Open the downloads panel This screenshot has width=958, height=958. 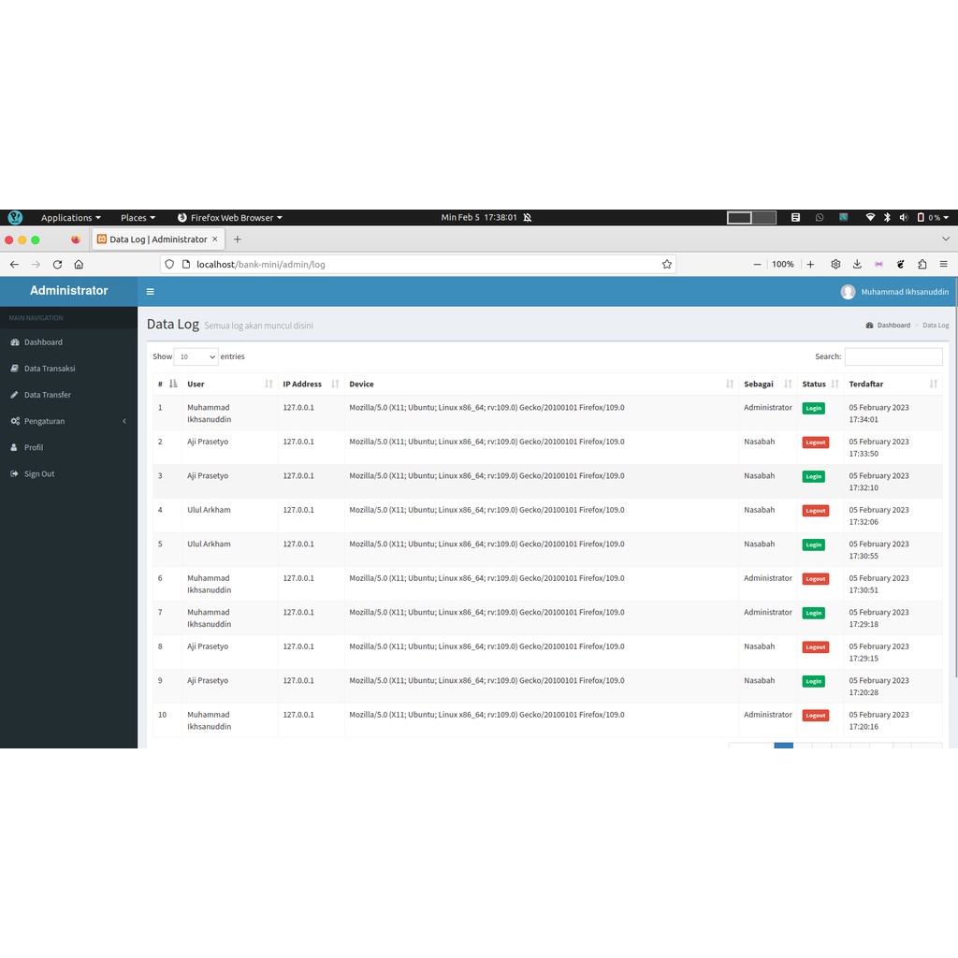[x=857, y=265]
